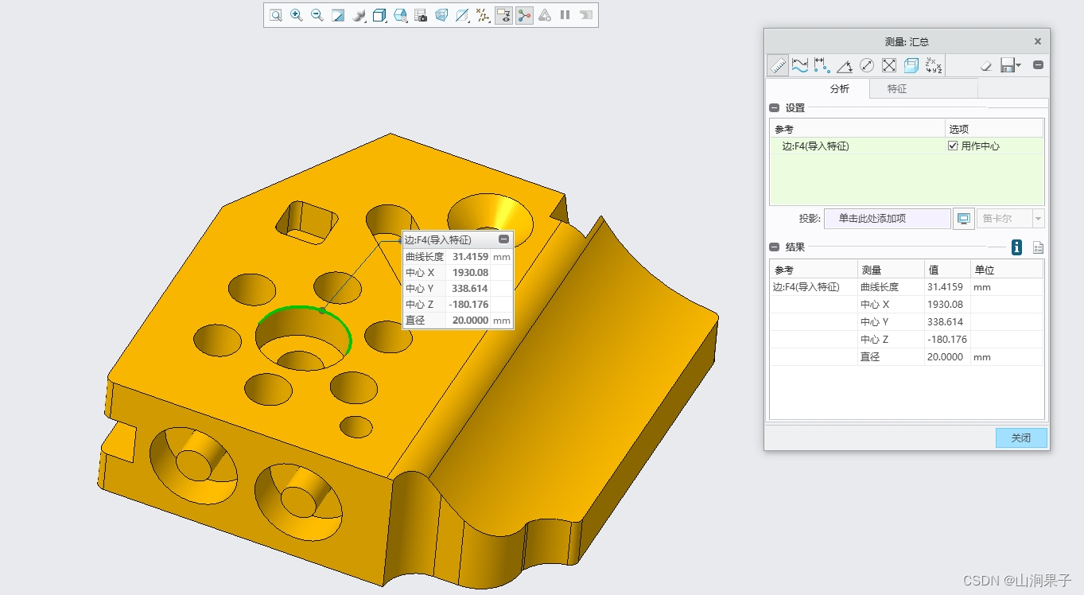Select the Length measure tool
This screenshot has width=1084, height=595.
click(x=800, y=66)
